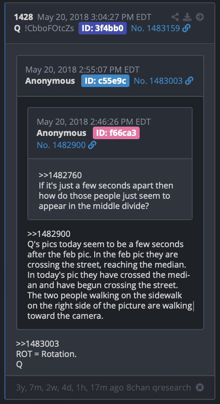Click the chain icon next to No. 1483159
220x404 pixels.
tap(186, 28)
